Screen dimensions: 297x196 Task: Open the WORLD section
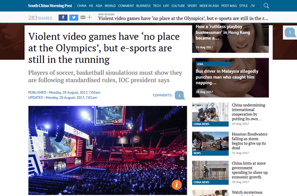110,6
